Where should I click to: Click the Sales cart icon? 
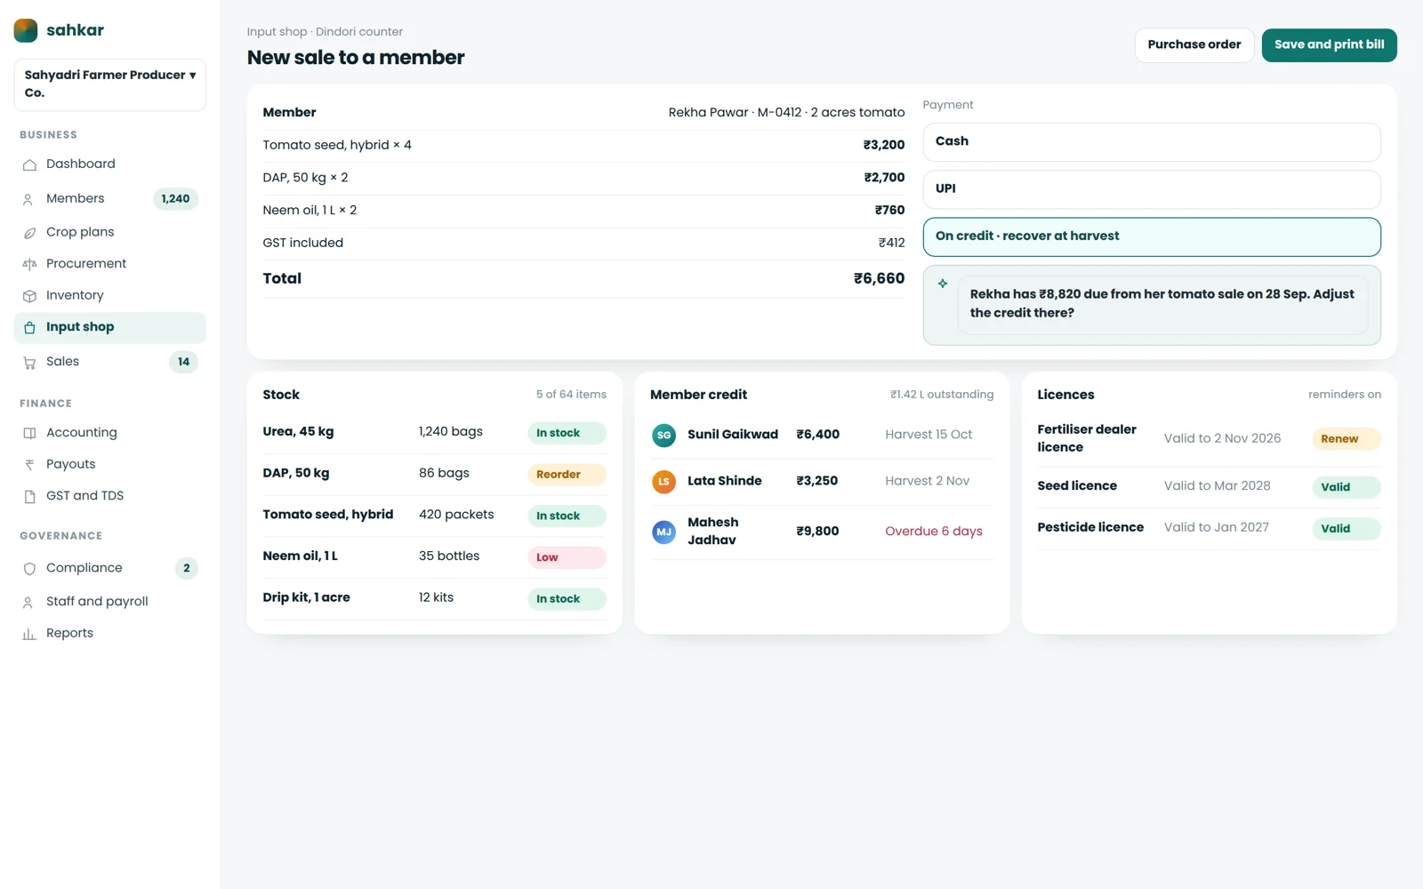[x=29, y=362]
